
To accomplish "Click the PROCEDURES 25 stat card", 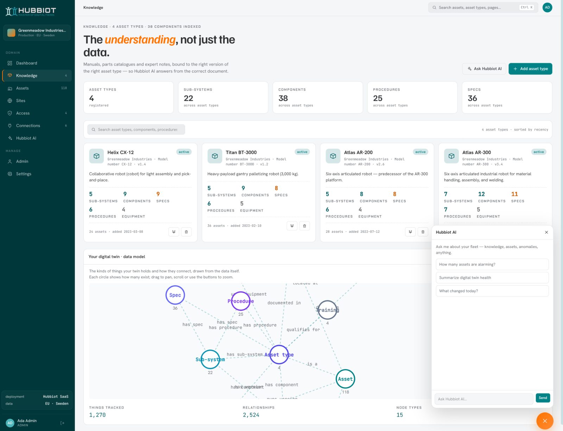I will [x=412, y=97].
